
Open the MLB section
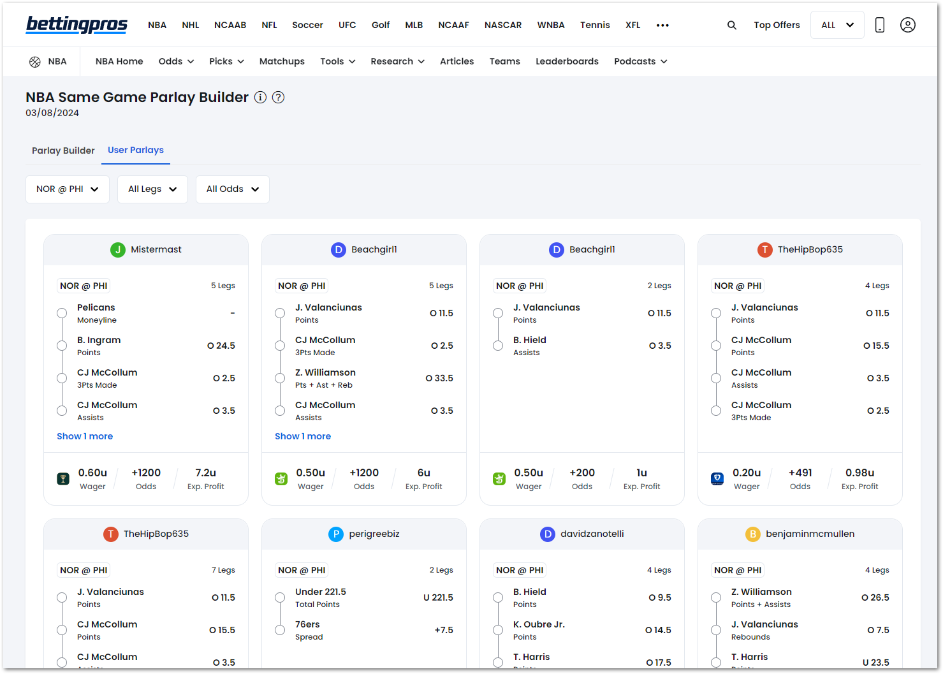[414, 26]
